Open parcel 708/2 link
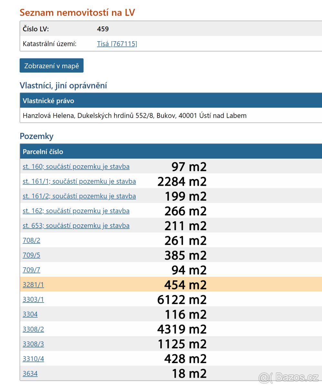The image size is (322, 387). 31,241
